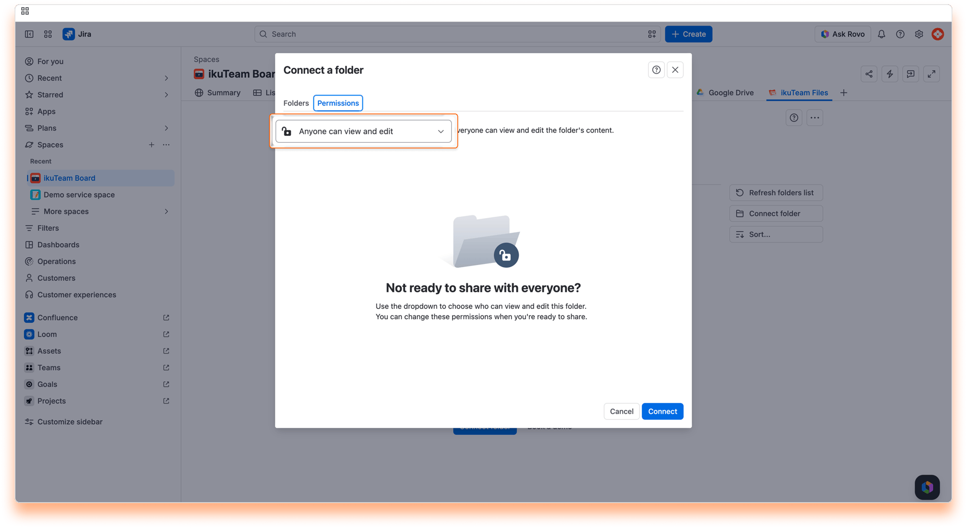Viewport: 967px width, 528px height.
Task: Switch to the Folders tab
Action: coord(296,103)
